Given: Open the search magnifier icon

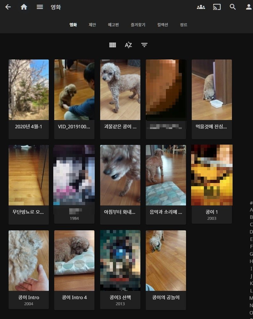Looking at the screenshot, I should [x=233, y=7].
